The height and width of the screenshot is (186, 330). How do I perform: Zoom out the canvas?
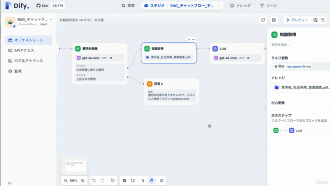(x=65, y=180)
